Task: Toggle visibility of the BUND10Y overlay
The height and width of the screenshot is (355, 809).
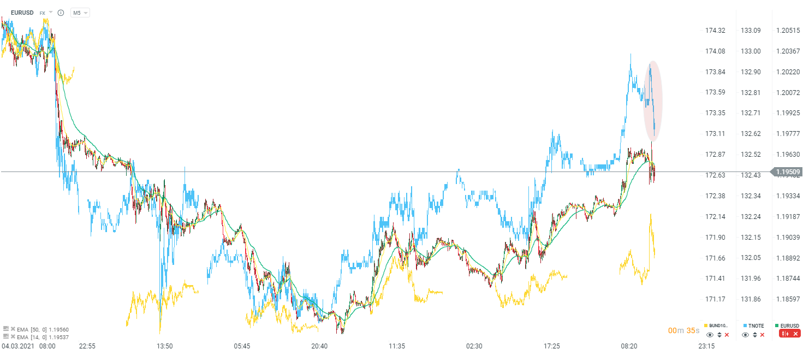Action: pyautogui.click(x=710, y=335)
